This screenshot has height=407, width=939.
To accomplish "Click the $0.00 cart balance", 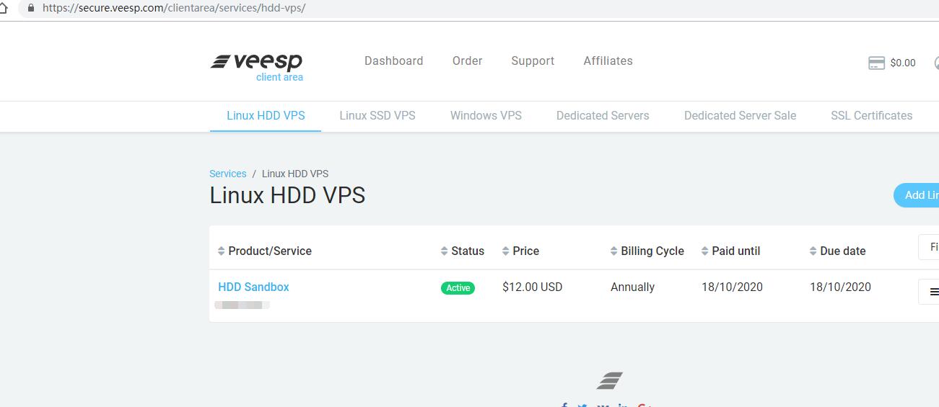I will pyautogui.click(x=903, y=63).
